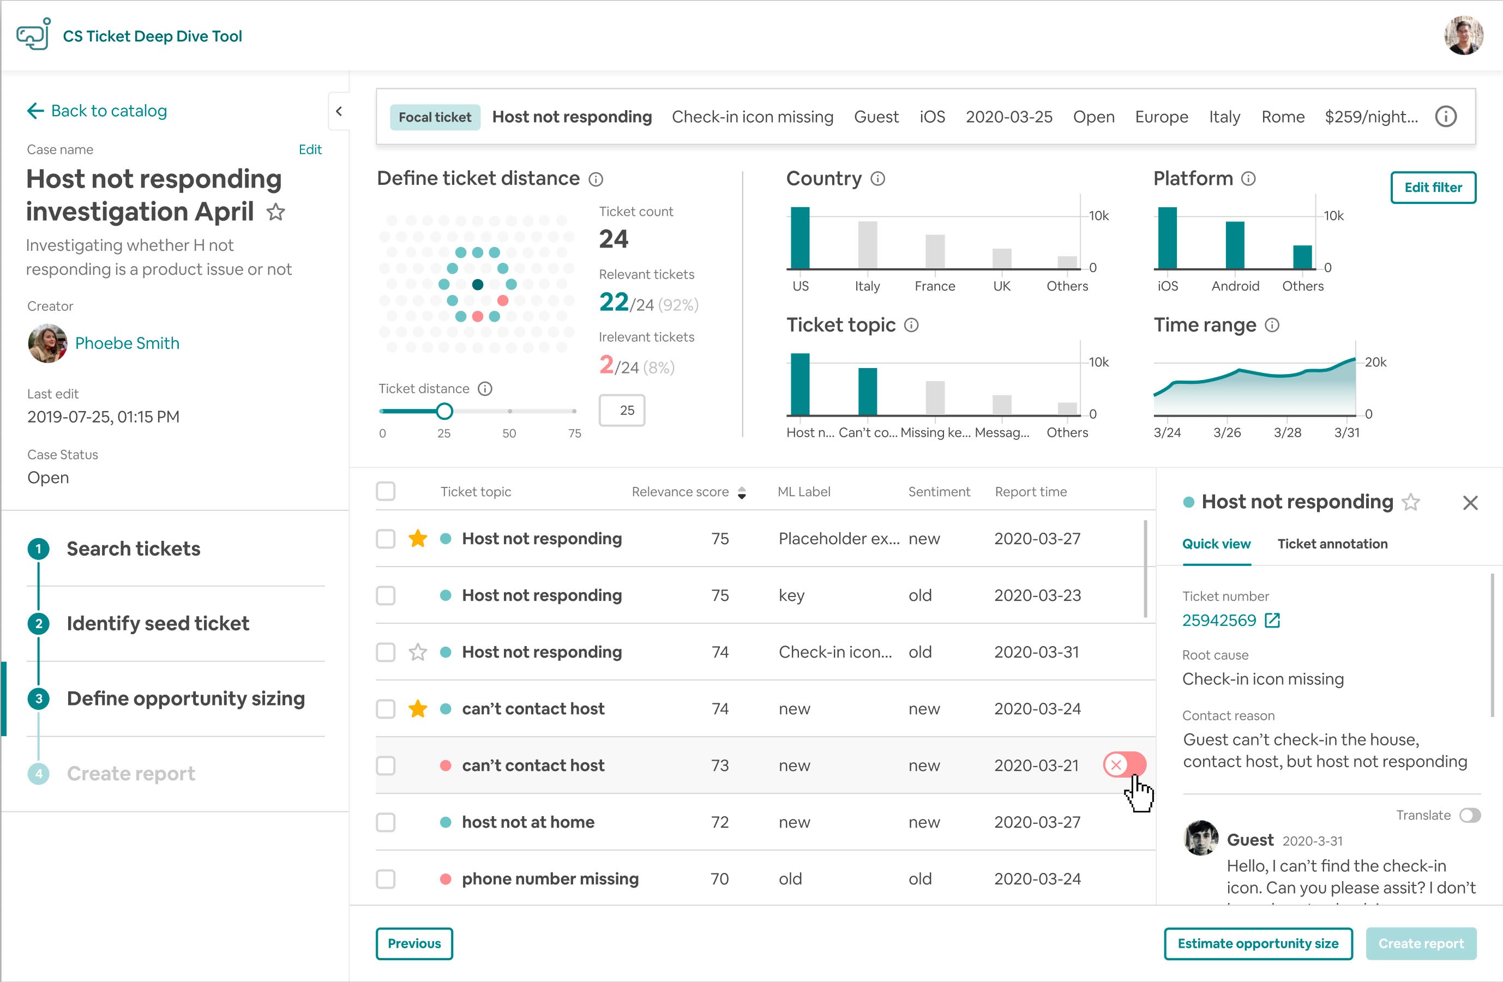Click the info icon next to Country

(877, 179)
